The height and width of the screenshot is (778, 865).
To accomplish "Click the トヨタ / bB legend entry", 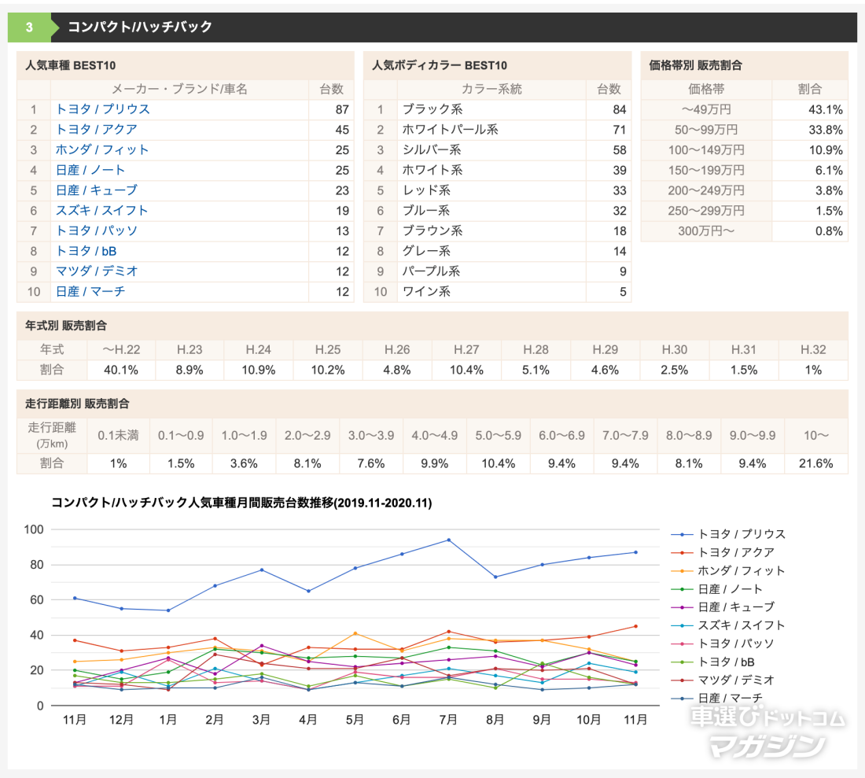I will 712,662.
